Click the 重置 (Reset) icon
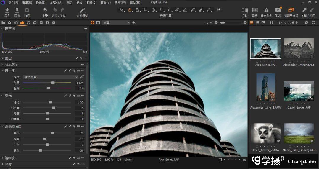The width and height of the screenshot is (319, 169). coord(45,11)
